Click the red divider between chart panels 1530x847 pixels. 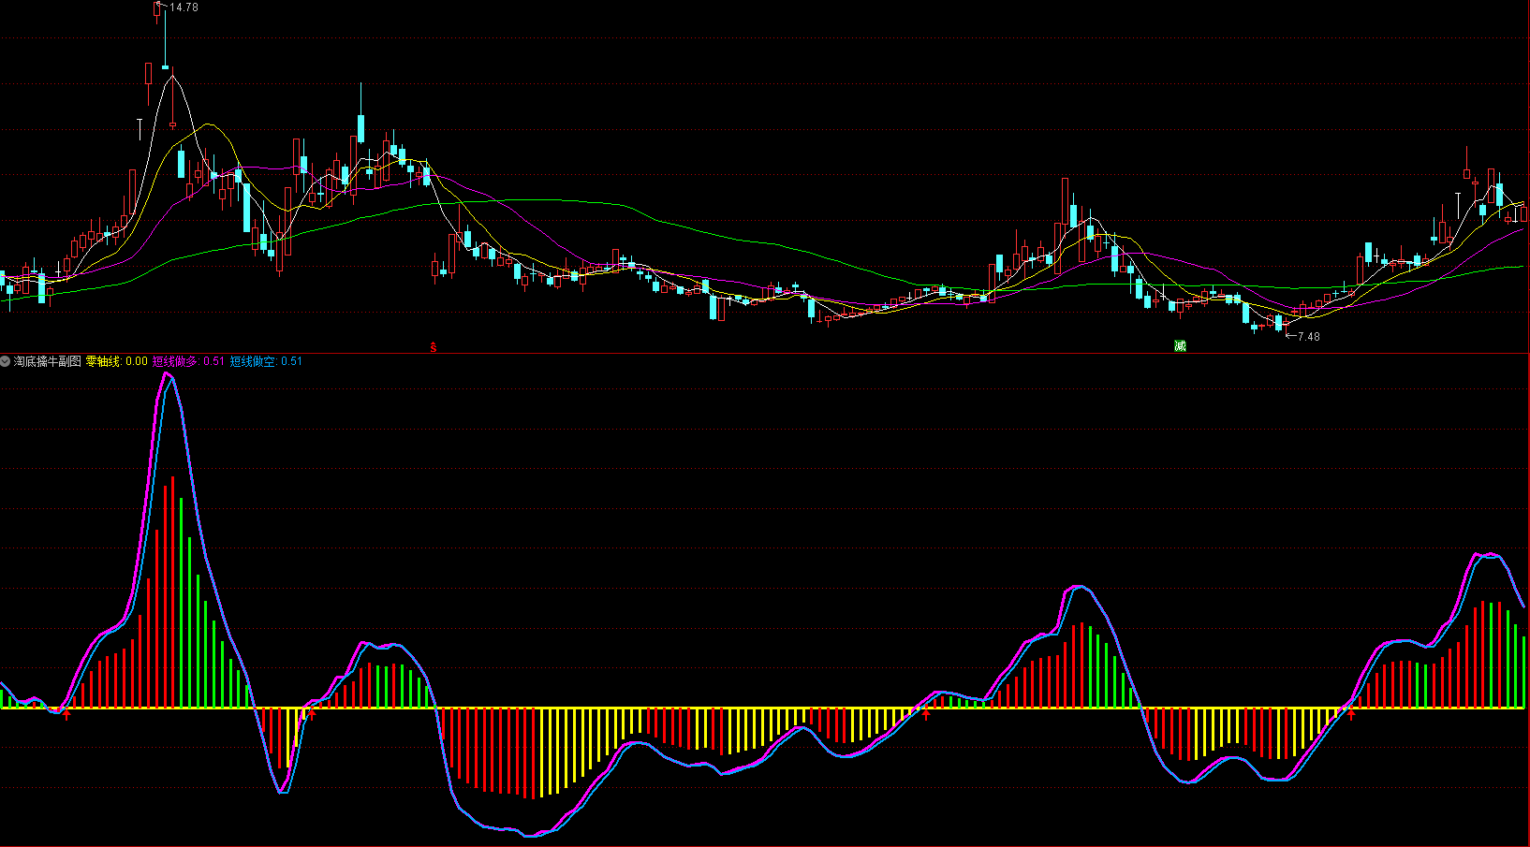coord(765,353)
